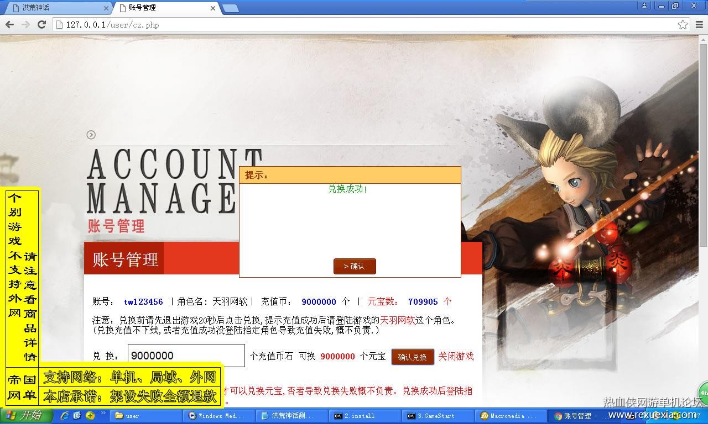
Task: Click the yellow quick launch icon
Action: click(90, 416)
